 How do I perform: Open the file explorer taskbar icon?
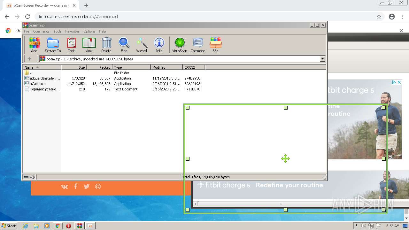click(36, 226)
